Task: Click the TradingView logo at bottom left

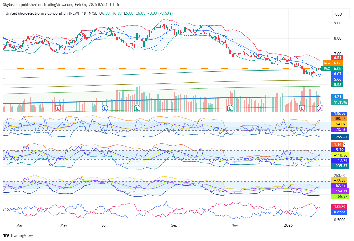Action: tap(18, 235)
